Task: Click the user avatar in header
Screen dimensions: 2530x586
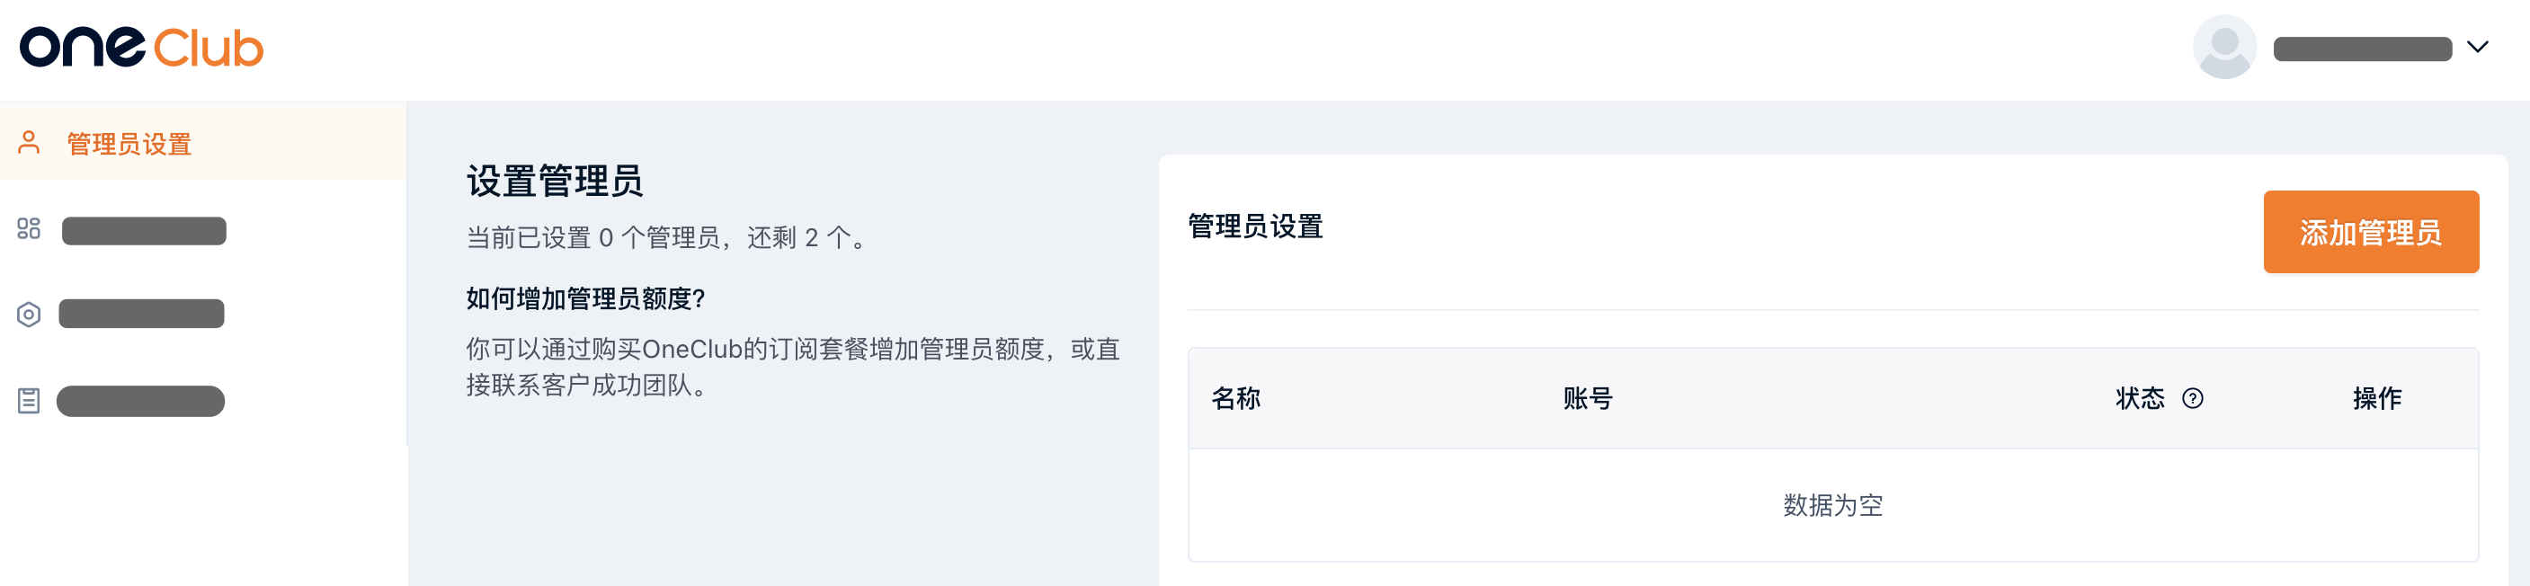Action: coord(2224,47)
